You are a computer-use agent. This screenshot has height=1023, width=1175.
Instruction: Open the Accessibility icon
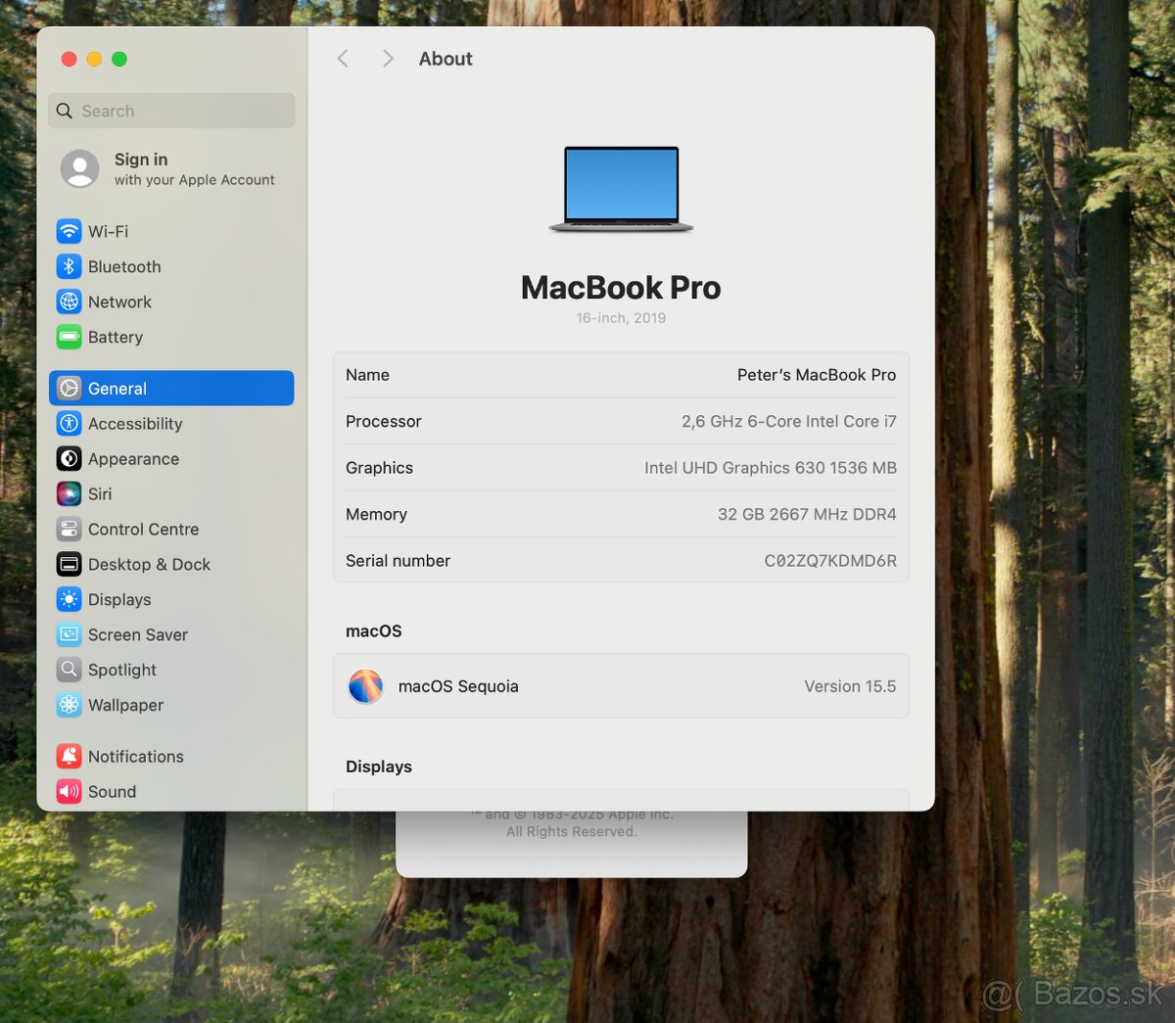[69, 424]
